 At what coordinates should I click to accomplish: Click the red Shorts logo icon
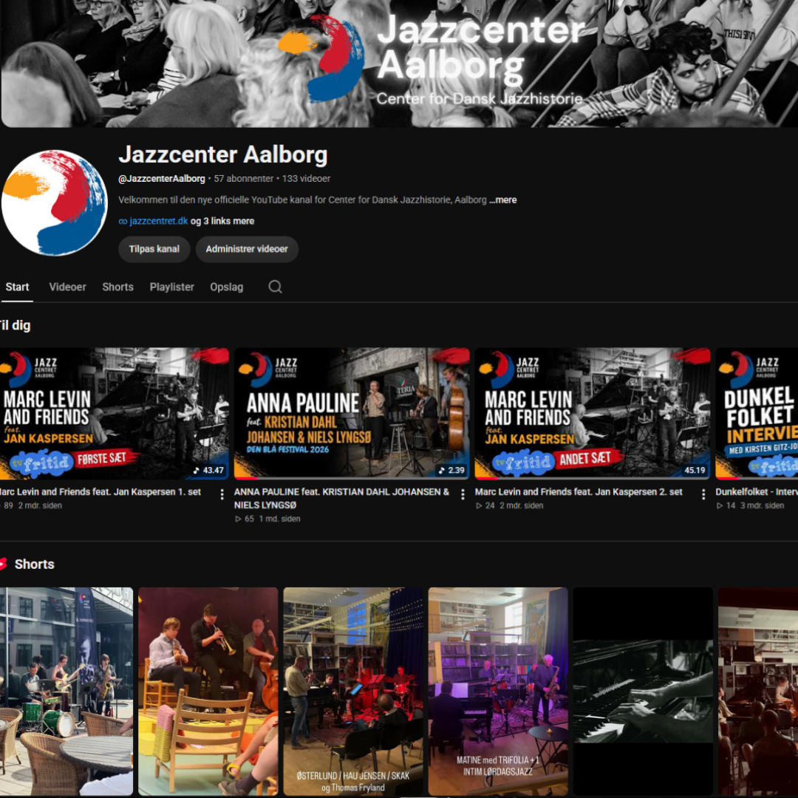pyautogui.click(x=3, y=564)
